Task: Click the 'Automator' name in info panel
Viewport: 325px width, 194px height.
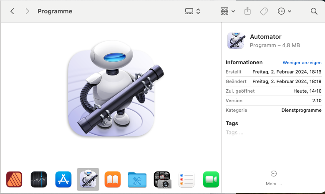Action: 265,37
